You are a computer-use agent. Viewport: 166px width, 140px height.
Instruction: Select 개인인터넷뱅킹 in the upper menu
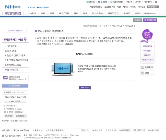(96, 7)
